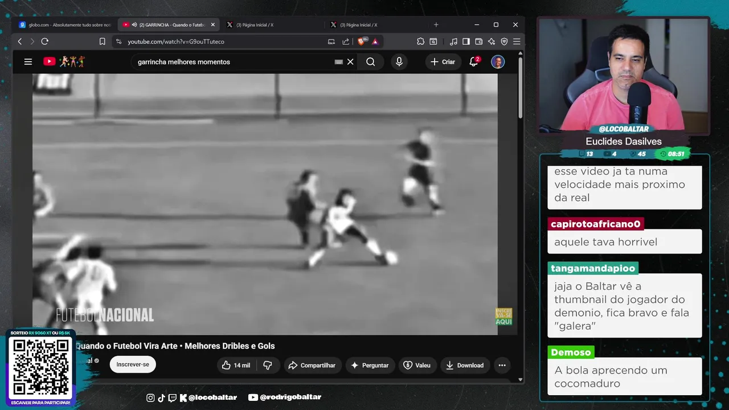The image size is (729, 410).
Task: Open browser extensions puzzle icon
Action: pos(420,42)
